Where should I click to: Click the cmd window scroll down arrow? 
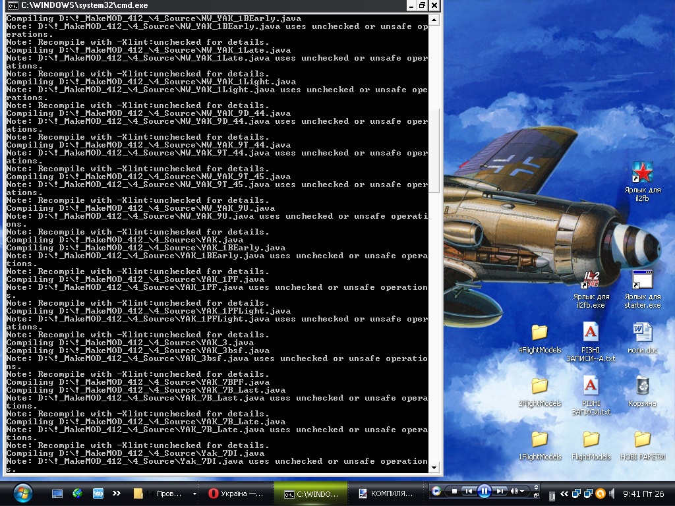point(434,468)
